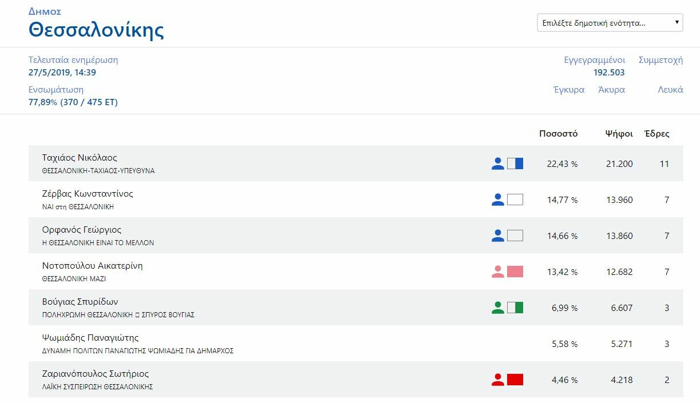
Task: Click the grey color box for Ορφανός
Action: (x=515, y=236)
